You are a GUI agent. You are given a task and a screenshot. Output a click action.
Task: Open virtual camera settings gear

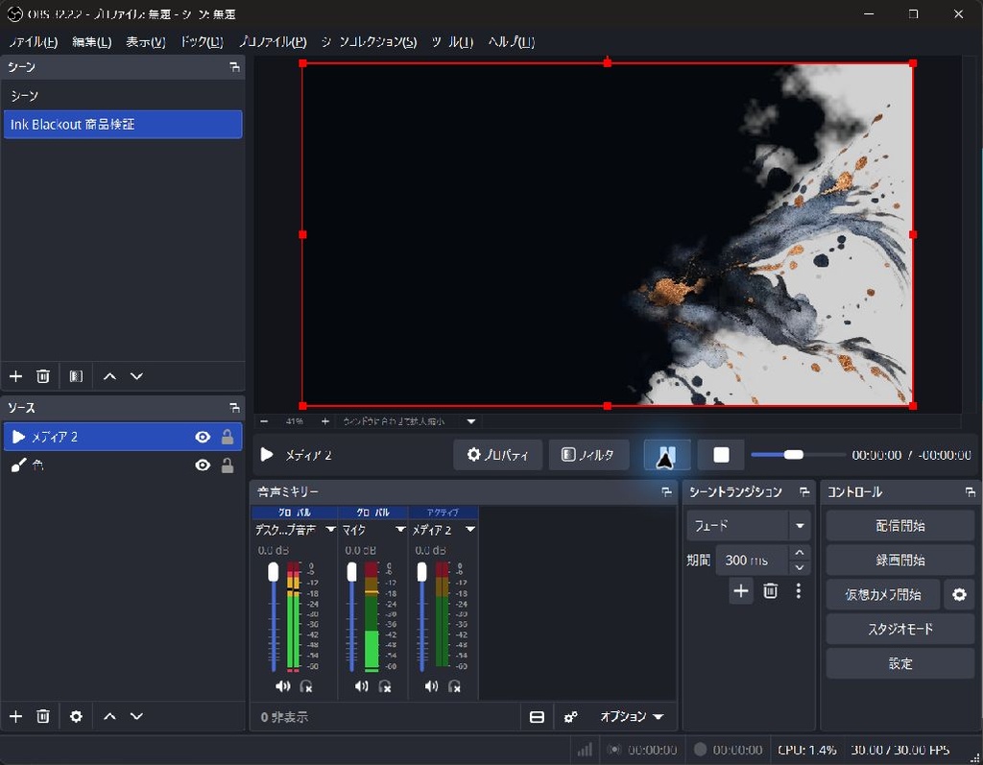pos(959,594)
